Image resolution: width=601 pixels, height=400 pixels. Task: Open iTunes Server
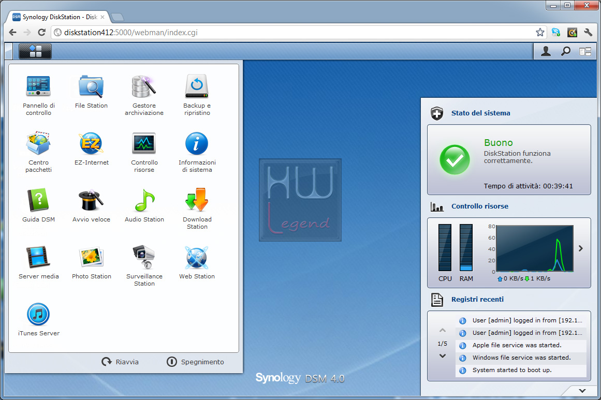click(x=38, y=319)
